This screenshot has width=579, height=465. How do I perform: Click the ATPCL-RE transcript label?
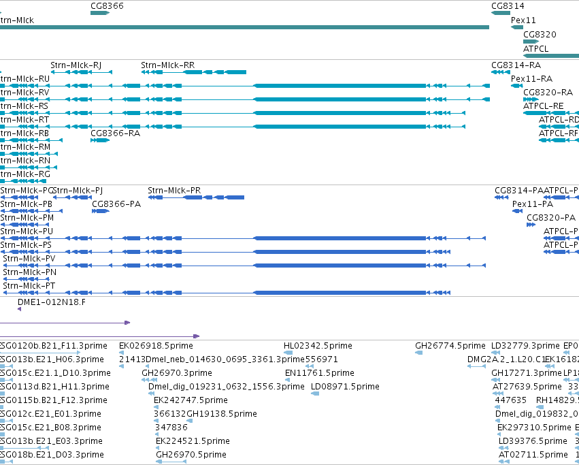543,106
